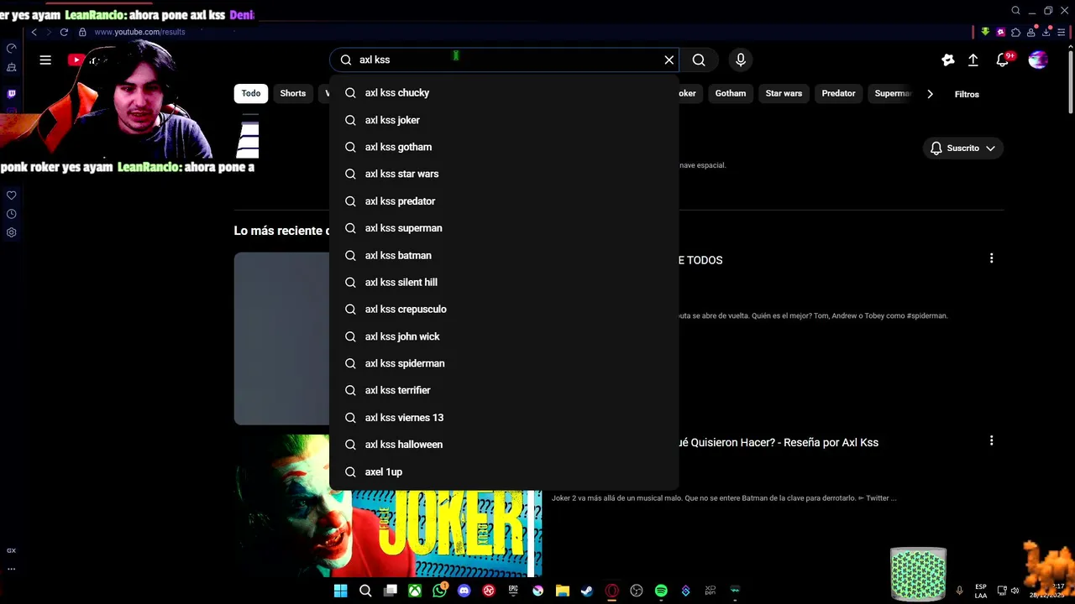1075x604 pixels.
Task: Pick 'axl kss halloween' suggestion
Action: [504, 445]
